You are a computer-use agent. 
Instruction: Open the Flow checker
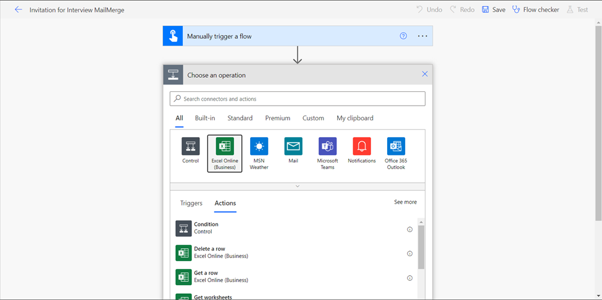(536, 10)
